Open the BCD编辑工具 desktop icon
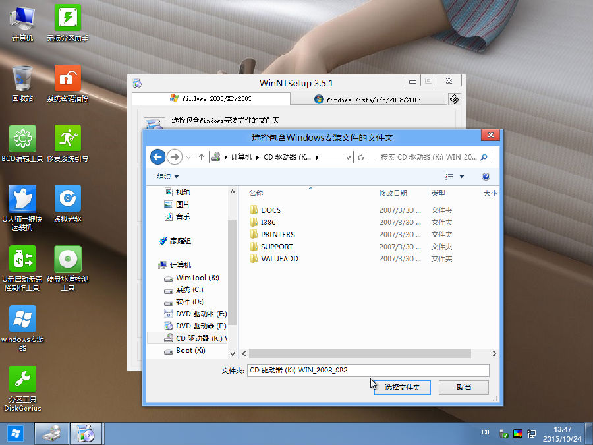 pyautogui.click(x=22, y=144)
